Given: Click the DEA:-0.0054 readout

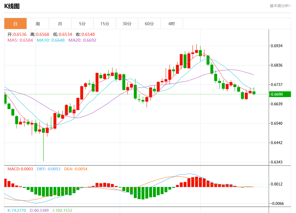Looking at the screenshot, I should (76, 169).
